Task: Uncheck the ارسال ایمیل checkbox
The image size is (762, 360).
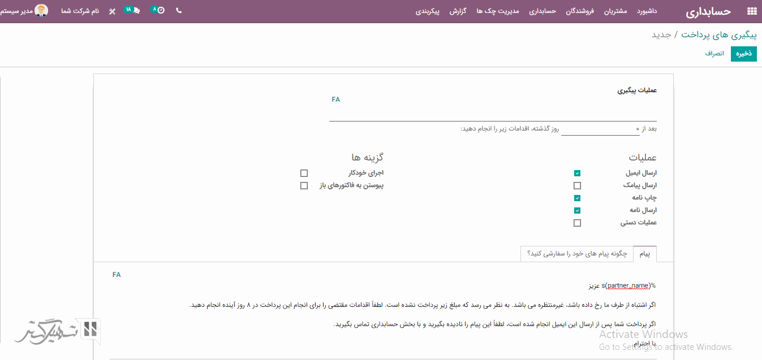Action: (x=577, y=174)
